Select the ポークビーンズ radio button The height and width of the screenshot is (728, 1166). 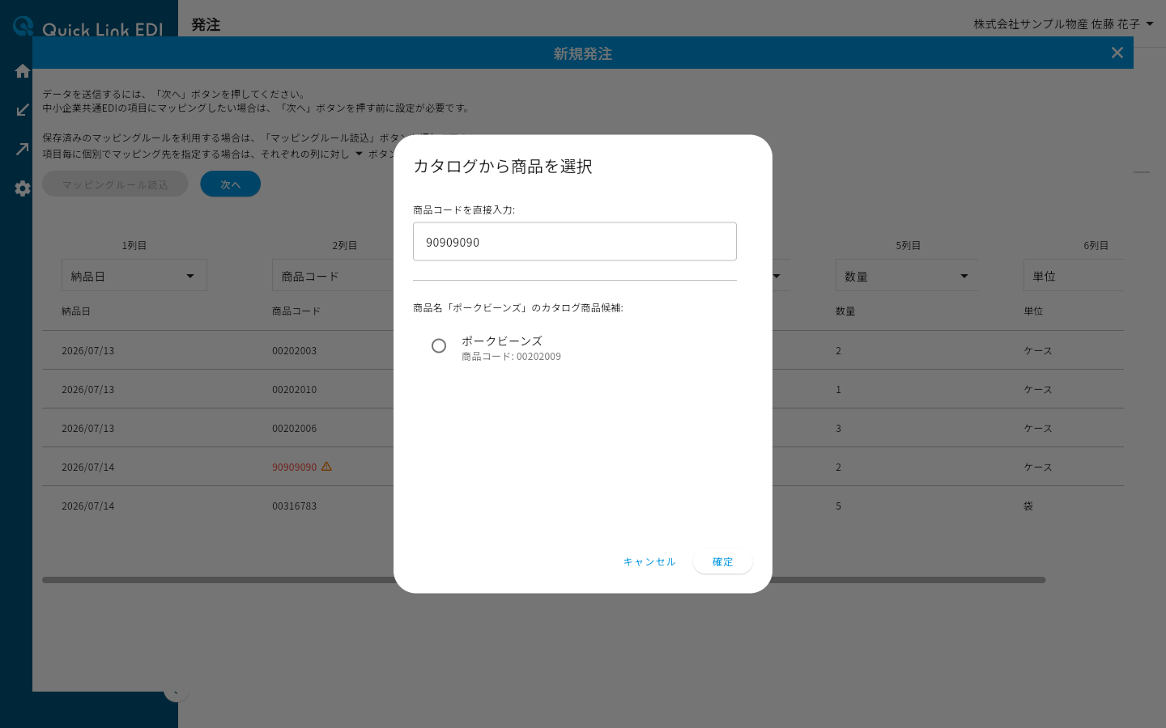pos(439,346)
